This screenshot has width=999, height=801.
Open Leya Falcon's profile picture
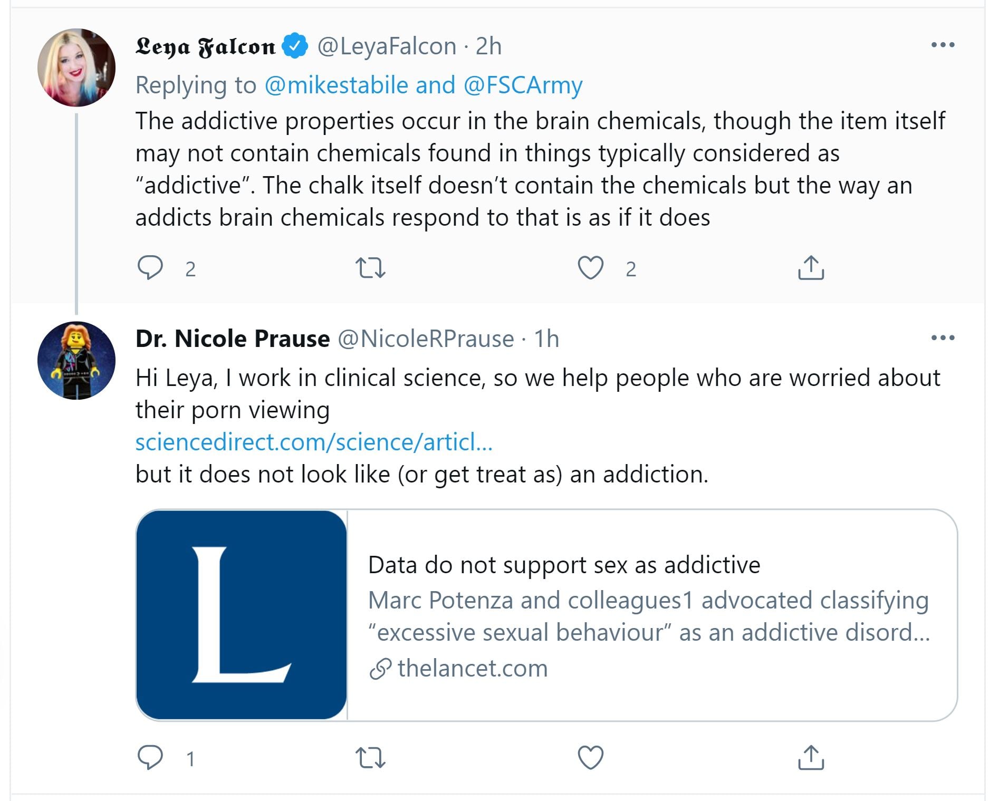(x=76, y=67)
